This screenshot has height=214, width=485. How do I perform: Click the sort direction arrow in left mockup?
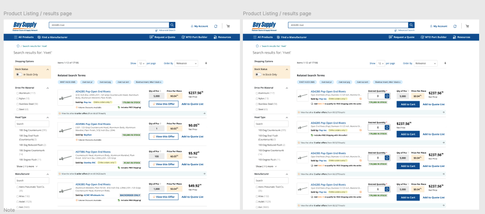[x=206, y=63]
